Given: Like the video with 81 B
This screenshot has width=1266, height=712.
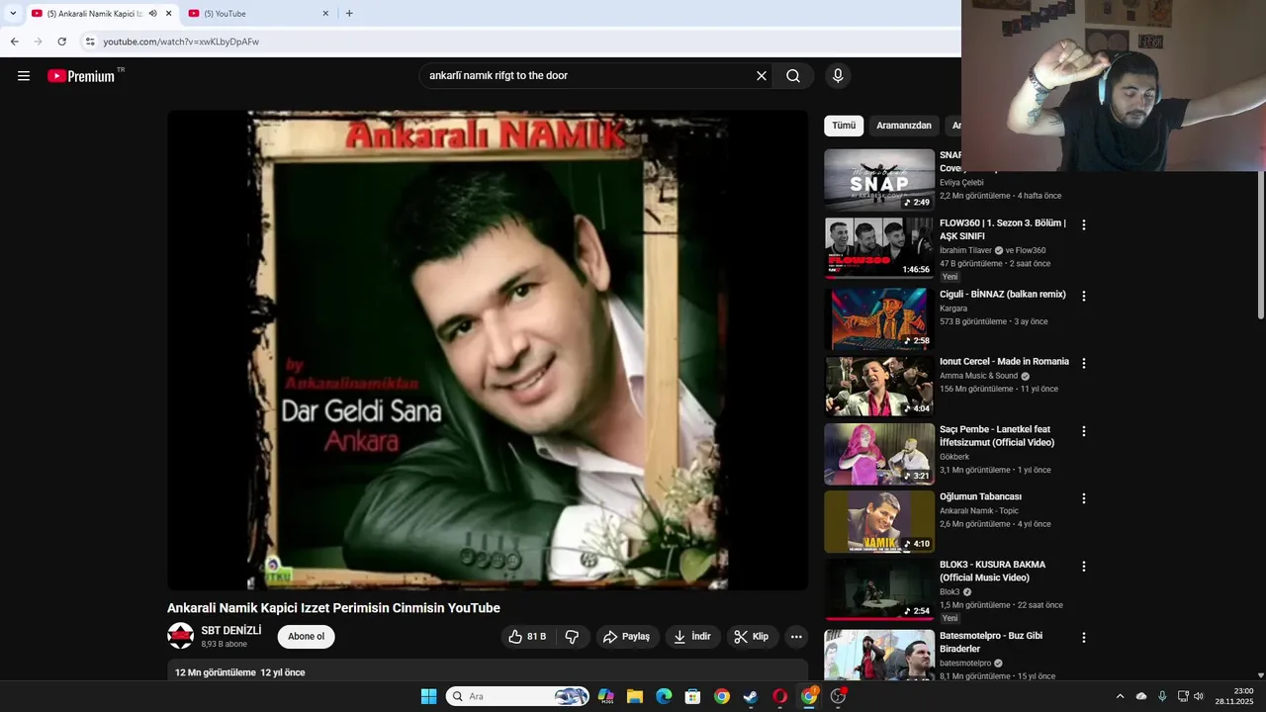Looking at the screenshot, I should tap(528, 637).
